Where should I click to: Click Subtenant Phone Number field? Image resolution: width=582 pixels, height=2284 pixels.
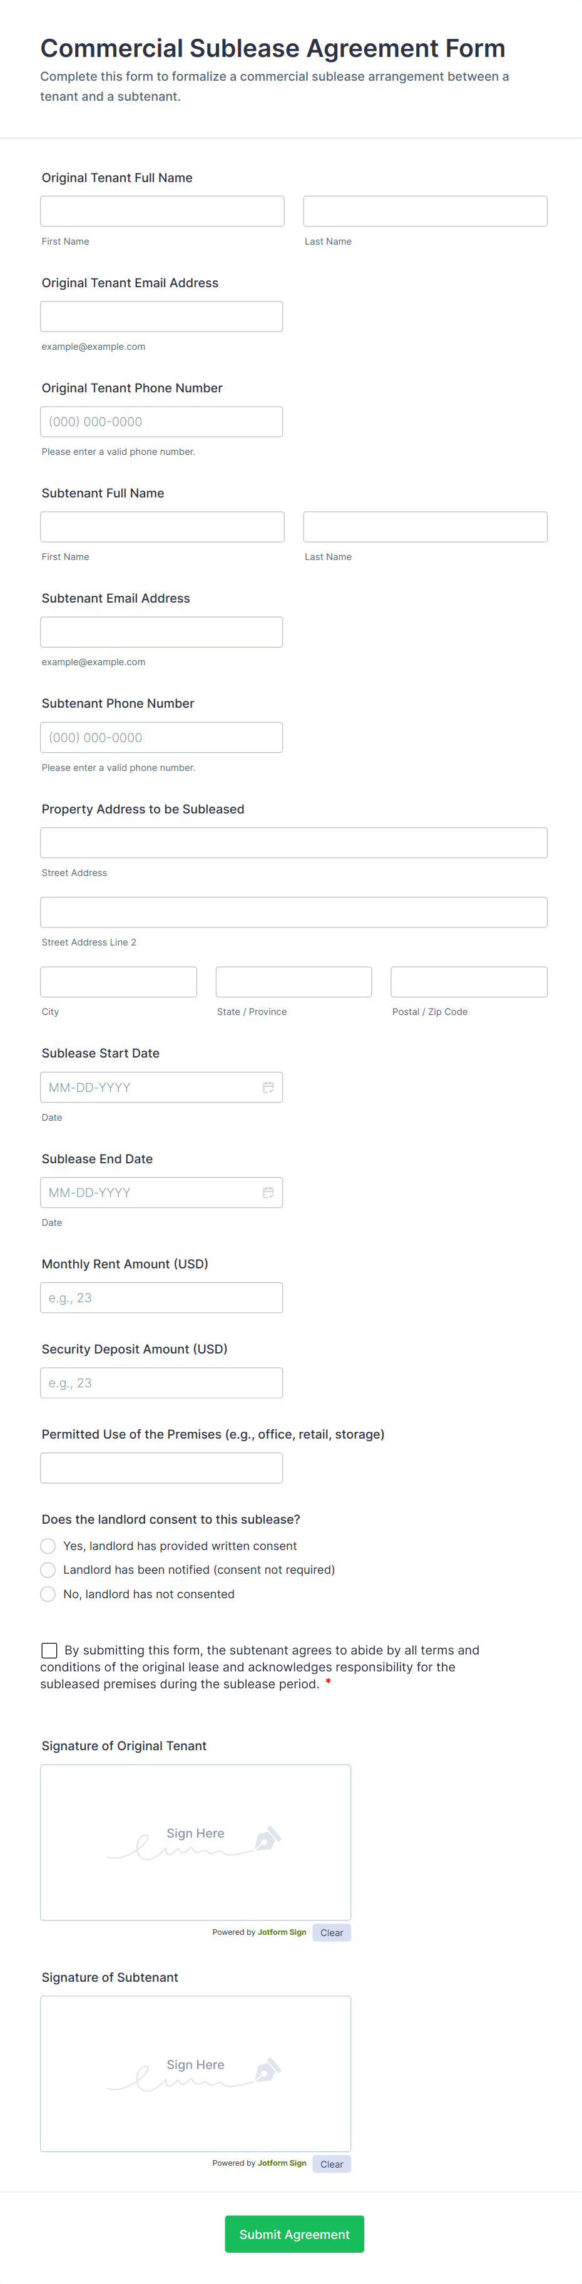pyautogui.click(x=161, y=737)
